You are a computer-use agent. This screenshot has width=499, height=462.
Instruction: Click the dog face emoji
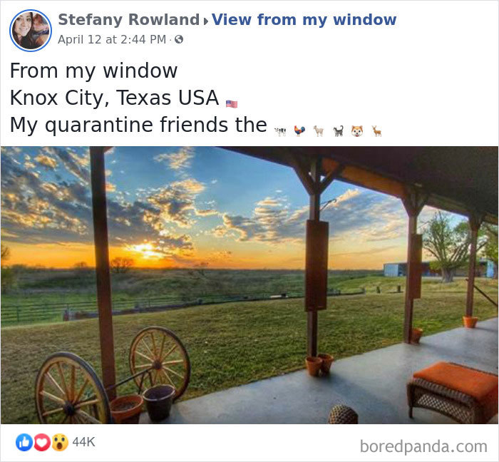tap(357, 131)
